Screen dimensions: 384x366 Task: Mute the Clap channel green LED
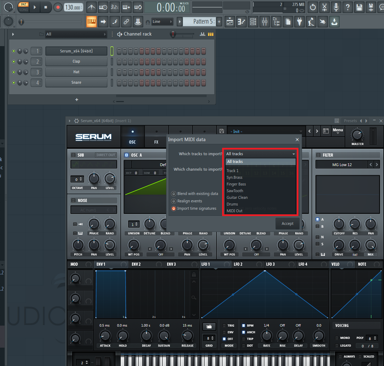click(14, 62)
